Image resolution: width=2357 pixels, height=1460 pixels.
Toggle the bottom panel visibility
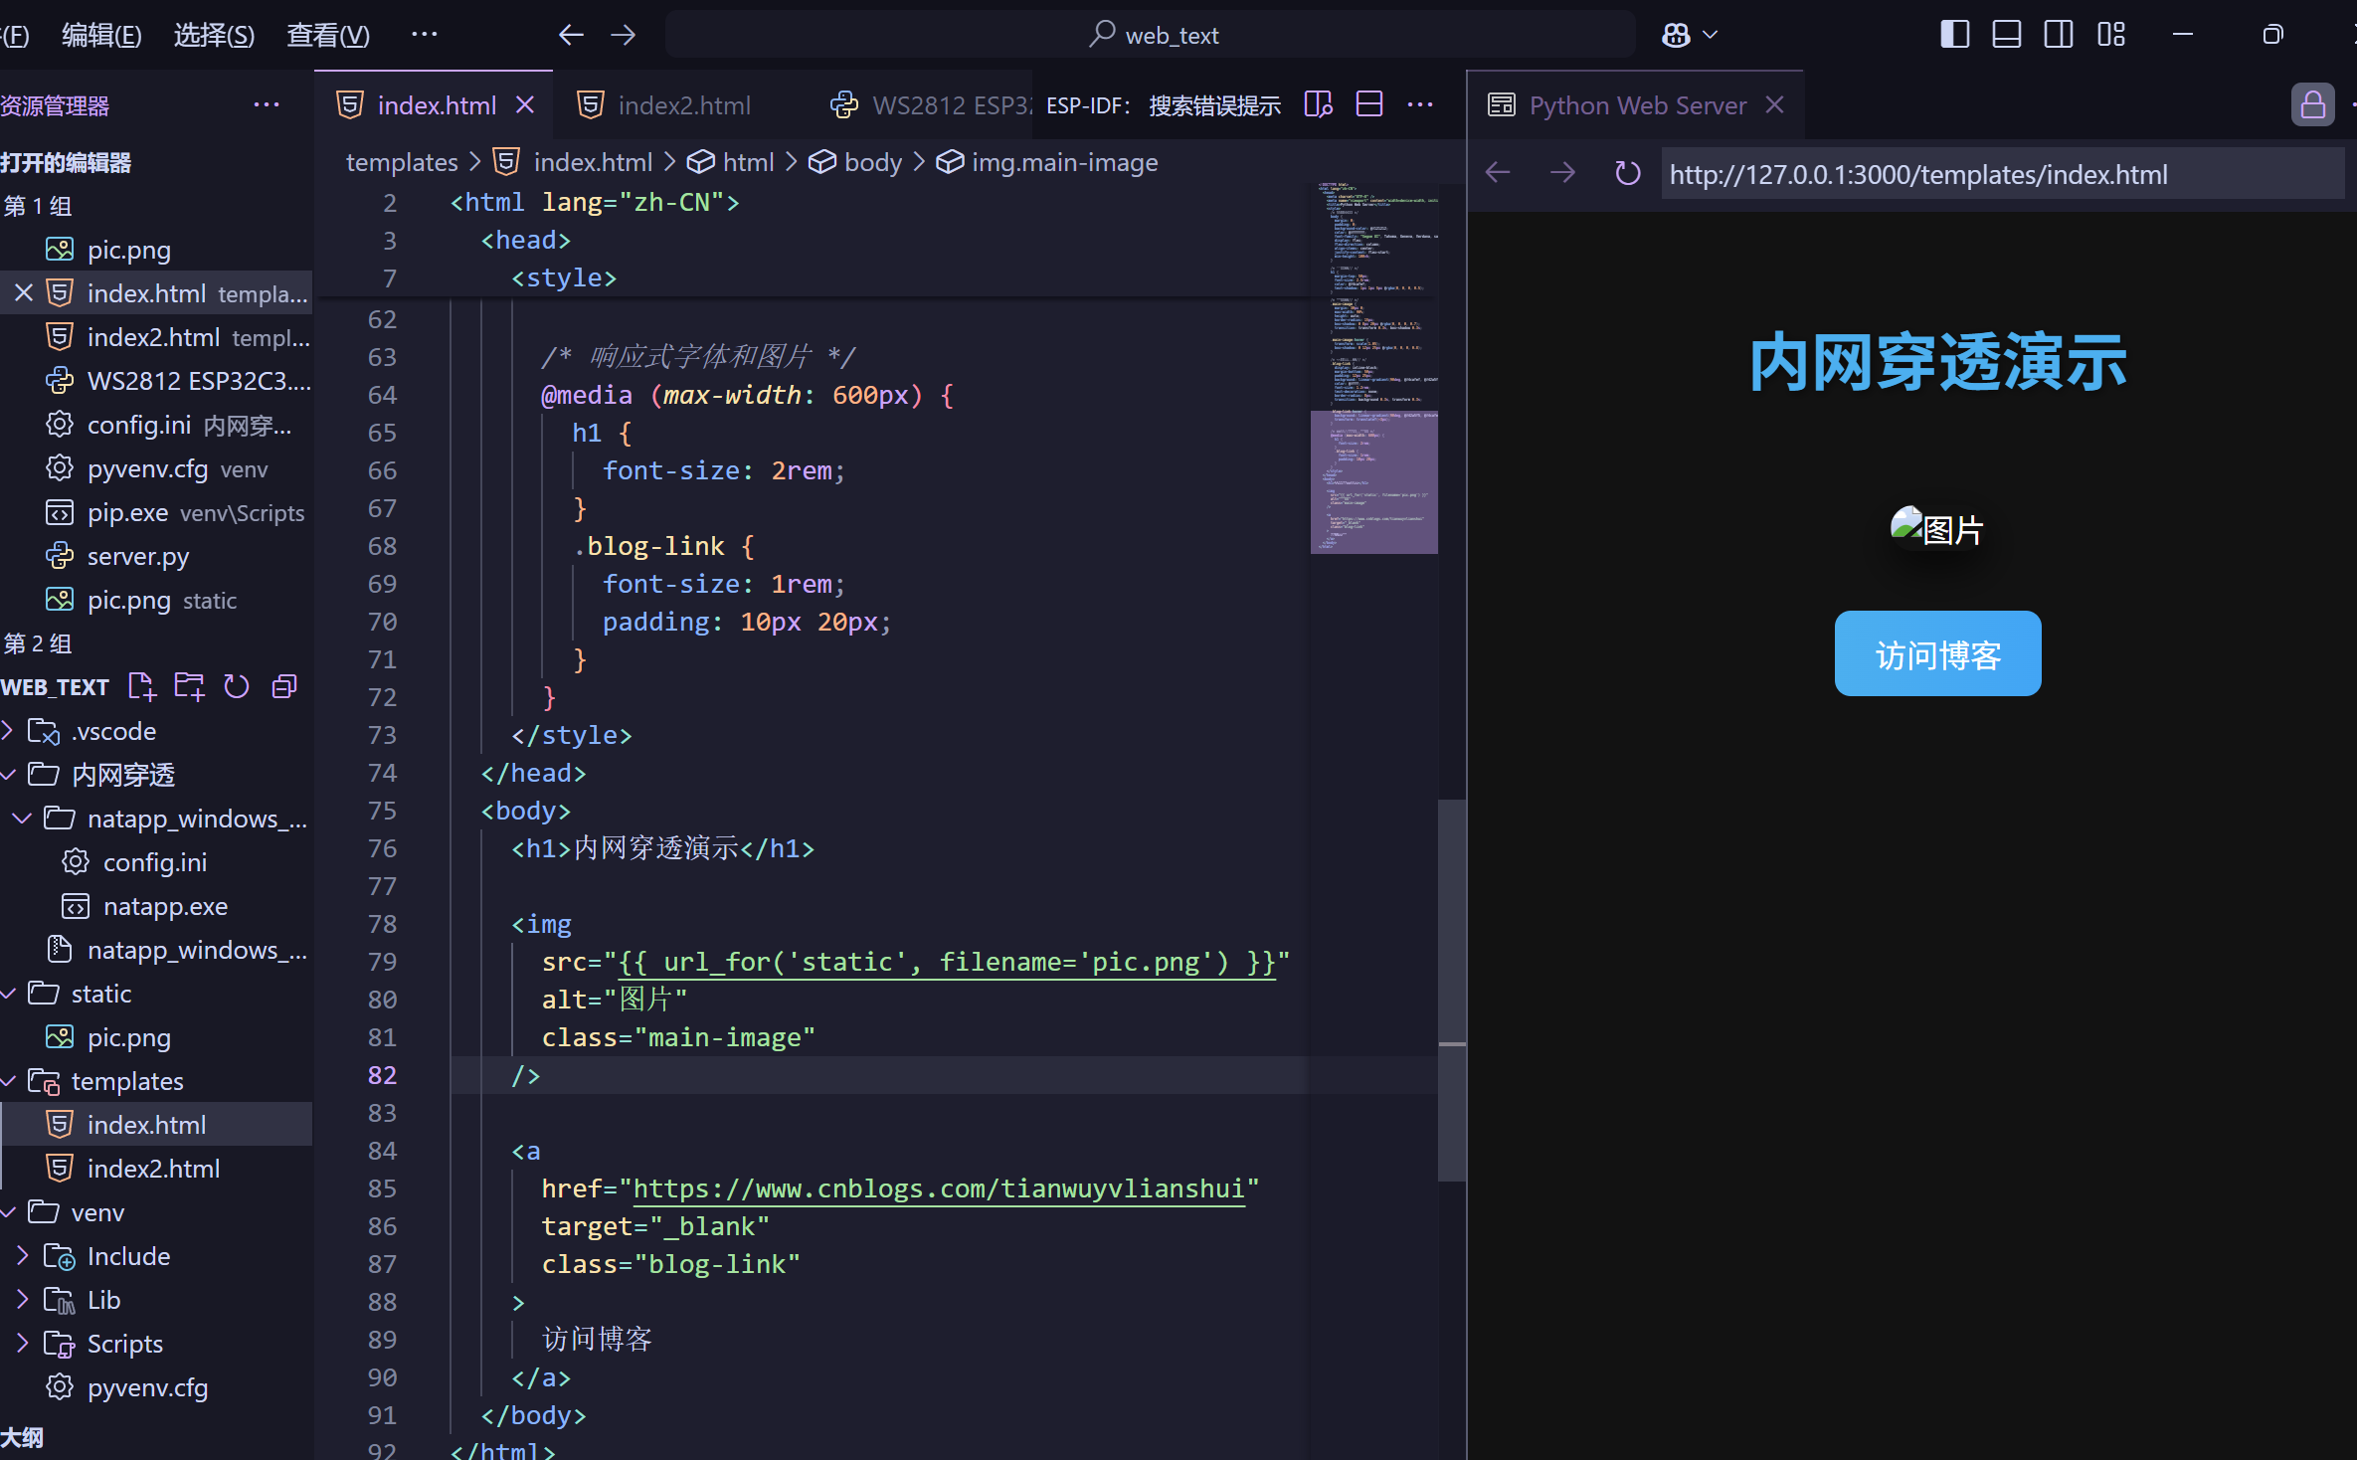click(x=2007, y=35)
